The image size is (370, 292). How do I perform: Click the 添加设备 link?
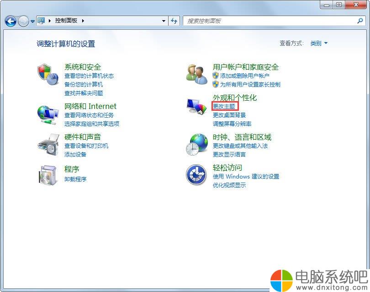tap(75, 154)
